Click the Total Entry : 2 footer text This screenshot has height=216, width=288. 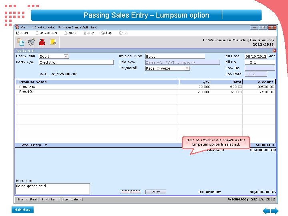[x=34, y=145]
